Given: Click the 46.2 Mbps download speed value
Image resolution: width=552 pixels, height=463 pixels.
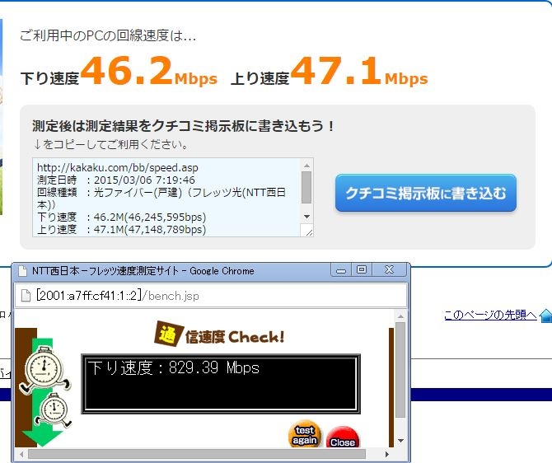Looking at the screenshot, I should (x=148, y=72).
